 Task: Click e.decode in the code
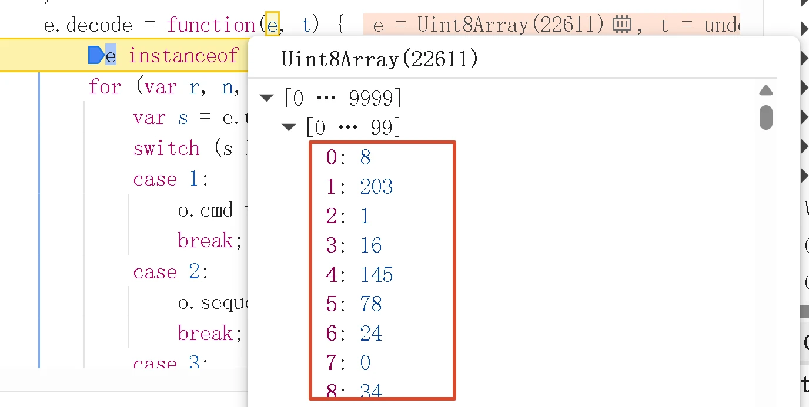pos(88,25)
